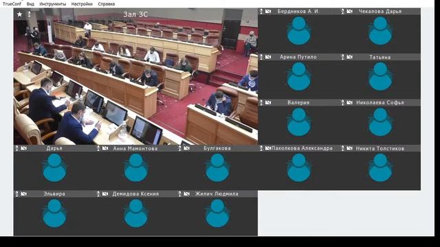Viewport: 440px width, 247px height.
Task: Click microphone icon for Чекалова Дарья
Action: click(342, 12)
